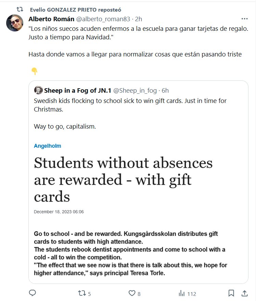Click the repost icon beside reposter name
Screen dimensions: 256x301
tap(20, 10)
